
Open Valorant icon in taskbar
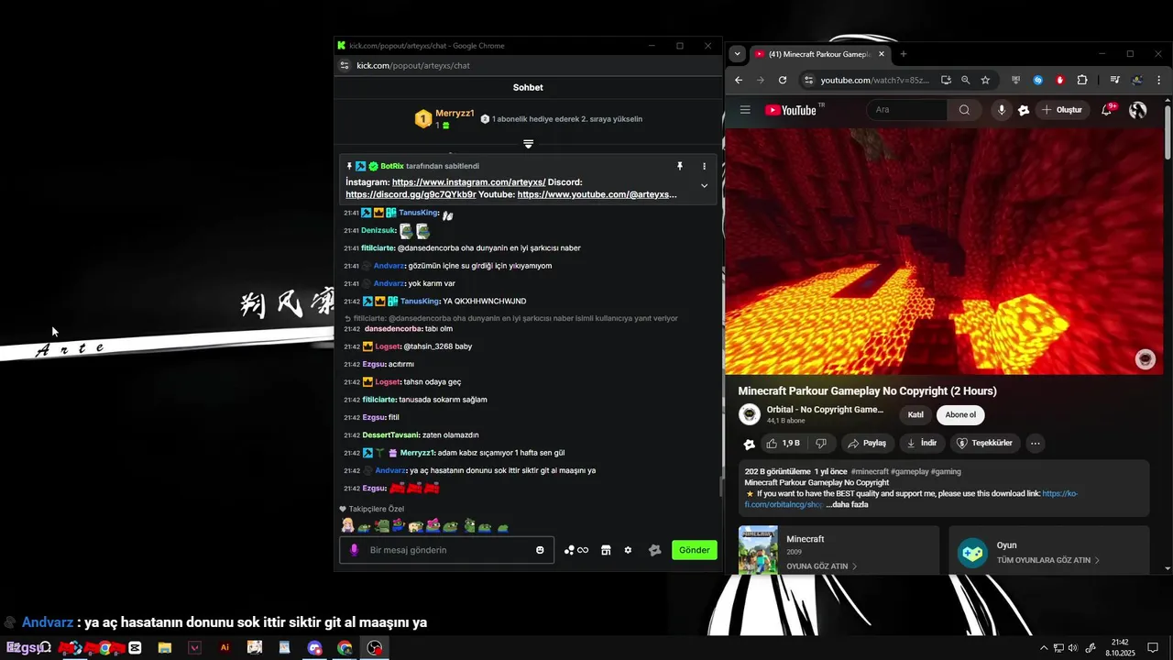click(194, 647)
